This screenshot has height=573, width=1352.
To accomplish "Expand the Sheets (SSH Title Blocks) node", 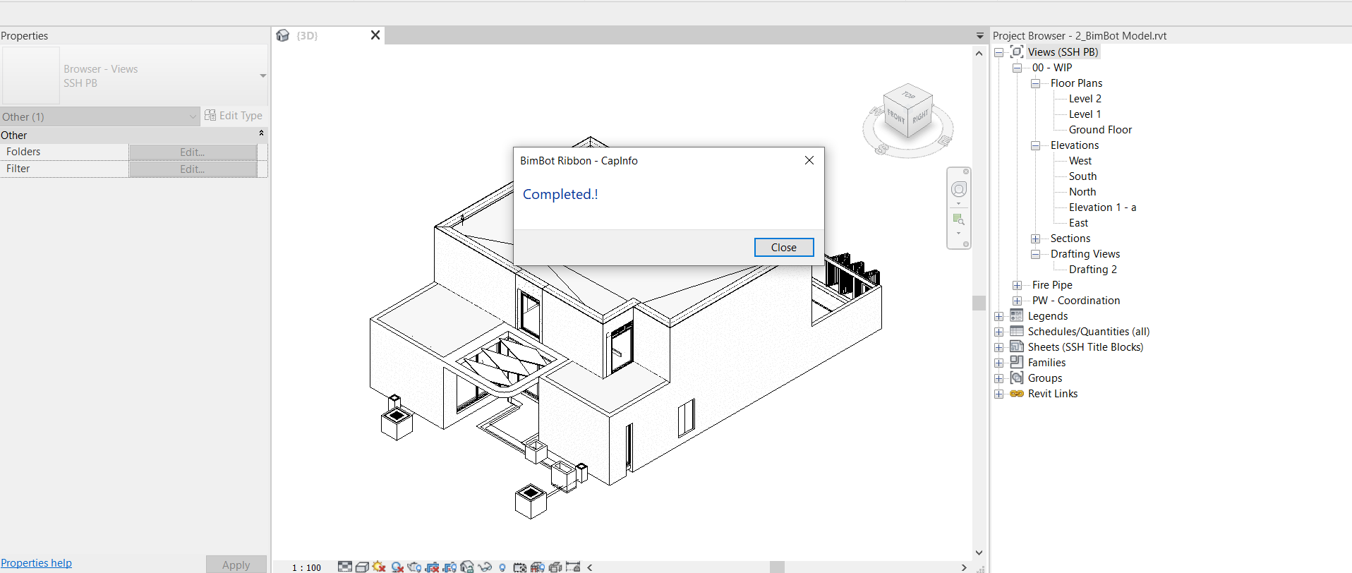I will [x=999, y=347].
